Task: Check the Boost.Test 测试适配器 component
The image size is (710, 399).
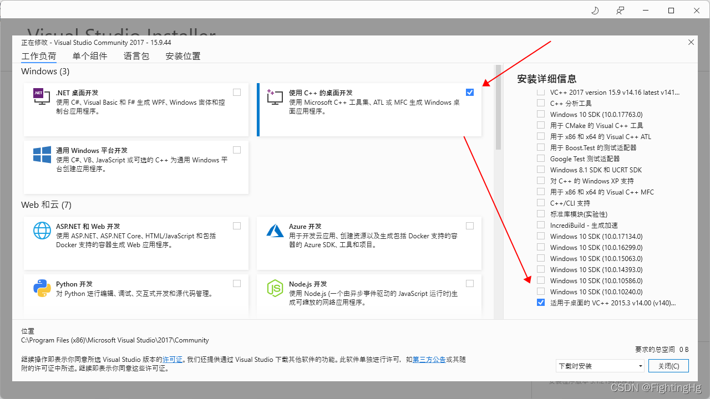Action: (x=541, y=147)
